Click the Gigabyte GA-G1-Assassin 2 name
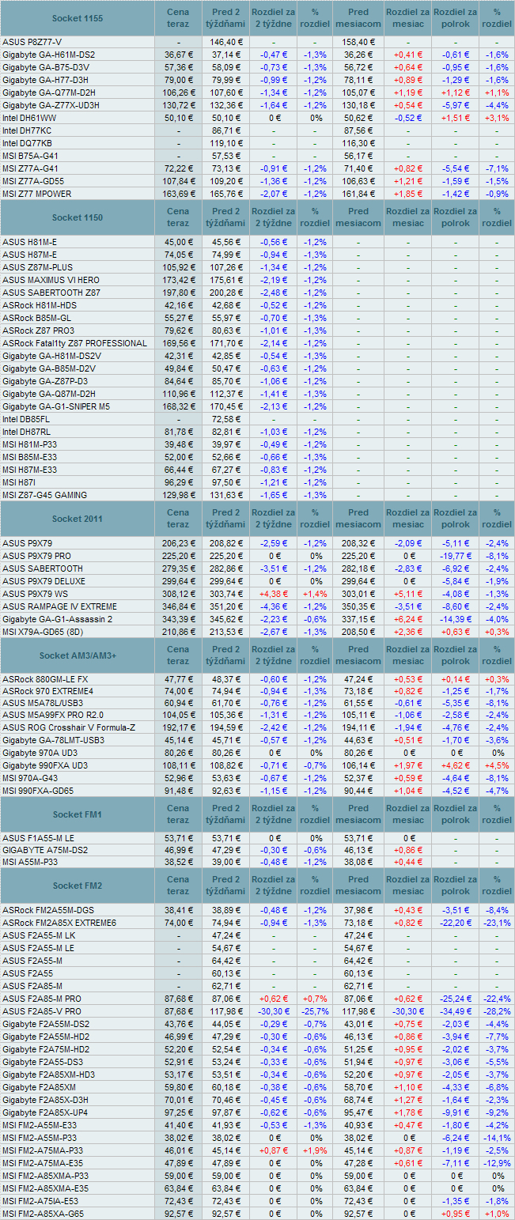 57,619
